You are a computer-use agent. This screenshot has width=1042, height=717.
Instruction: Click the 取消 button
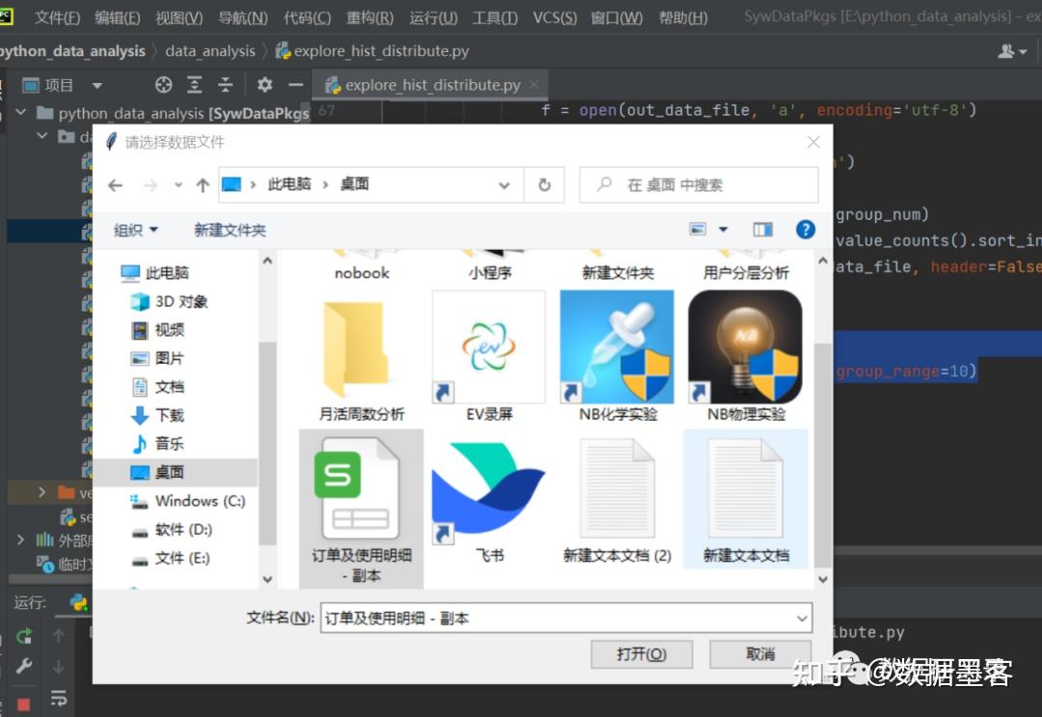(760, 654)
